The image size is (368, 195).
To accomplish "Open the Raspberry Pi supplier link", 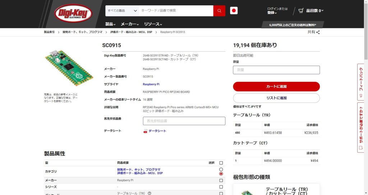I will click(x=151, y=84).
